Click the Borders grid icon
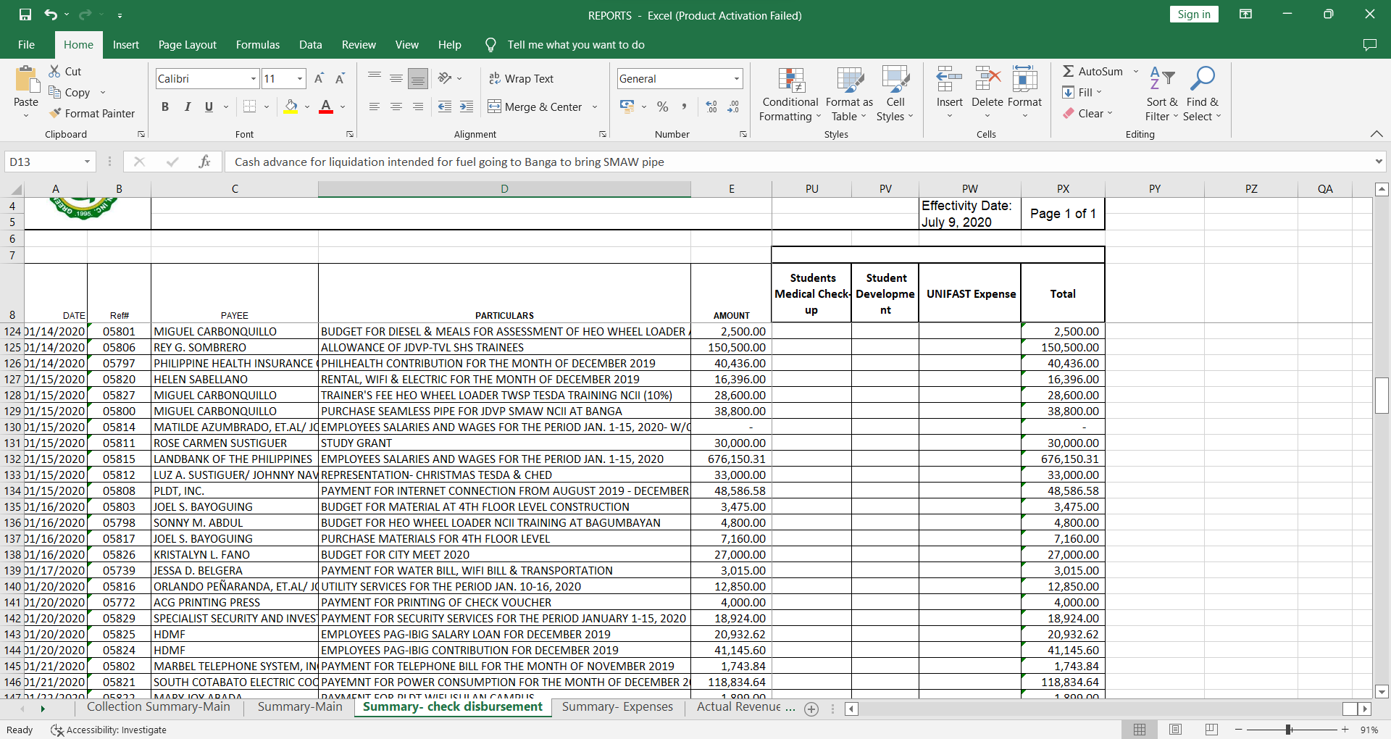Image resolution: width=1391 pixels, height=739 pixels. click(x=250, y=107)
